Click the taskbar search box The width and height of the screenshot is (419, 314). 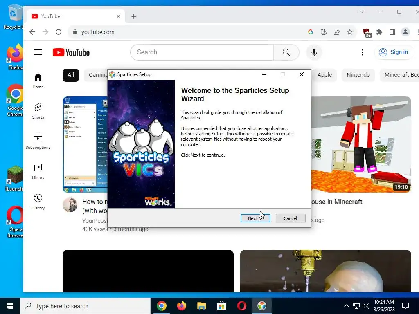pyautogui.click(x=85, y=306)
